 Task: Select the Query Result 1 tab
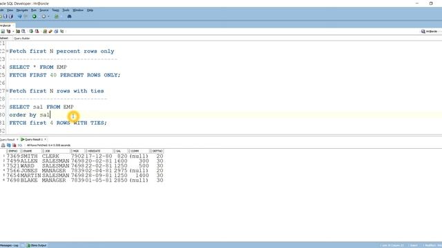click(x=34, y=139)
